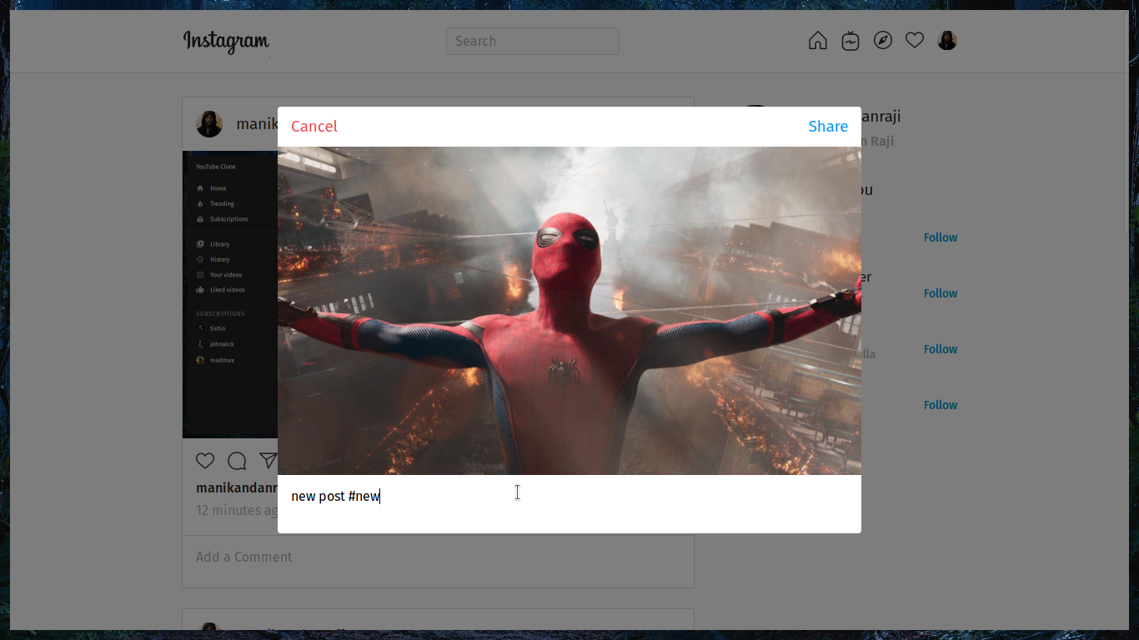The image size is (1139, 640).
Task: Like the post with the heart icon
Action: tap(205, 461)
